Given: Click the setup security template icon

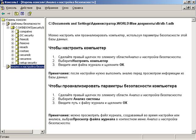Looking at the screenshot, I should (x=17, y=63).
